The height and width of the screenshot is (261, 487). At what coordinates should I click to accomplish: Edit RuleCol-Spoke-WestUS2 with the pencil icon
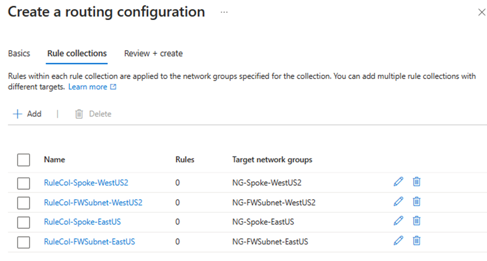(x=398, y=182)
